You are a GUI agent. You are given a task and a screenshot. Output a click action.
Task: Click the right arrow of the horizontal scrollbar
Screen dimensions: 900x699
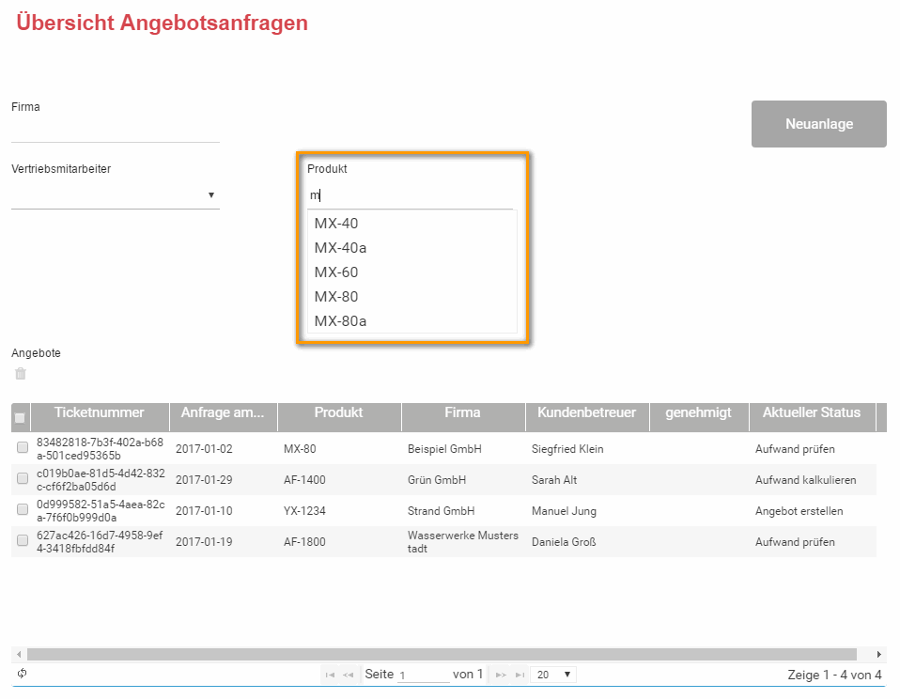click(879, 654)
